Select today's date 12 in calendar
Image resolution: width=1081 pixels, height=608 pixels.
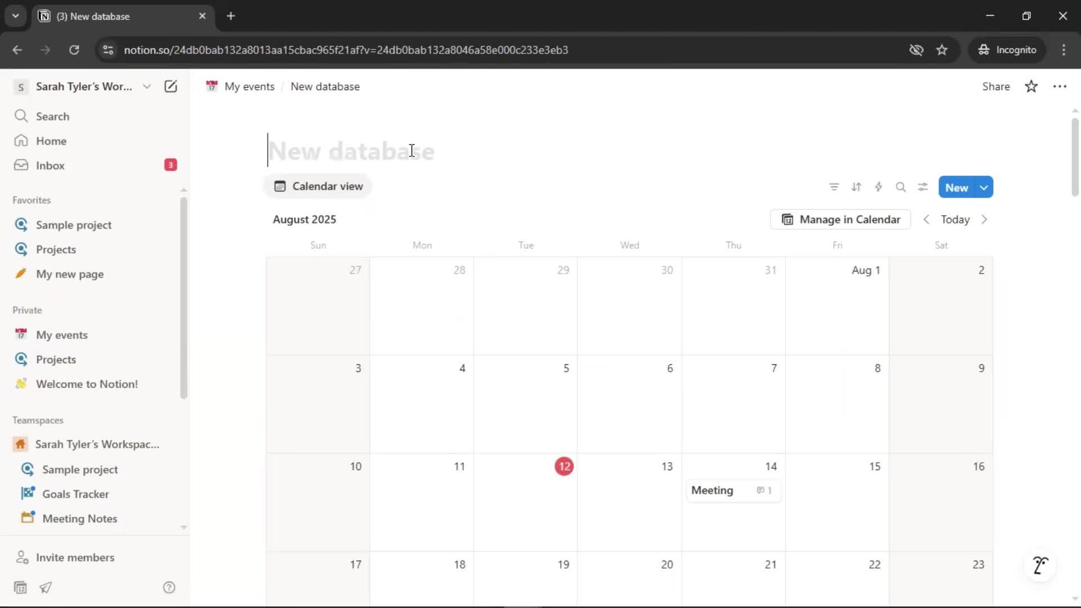[x=564, y=466]
